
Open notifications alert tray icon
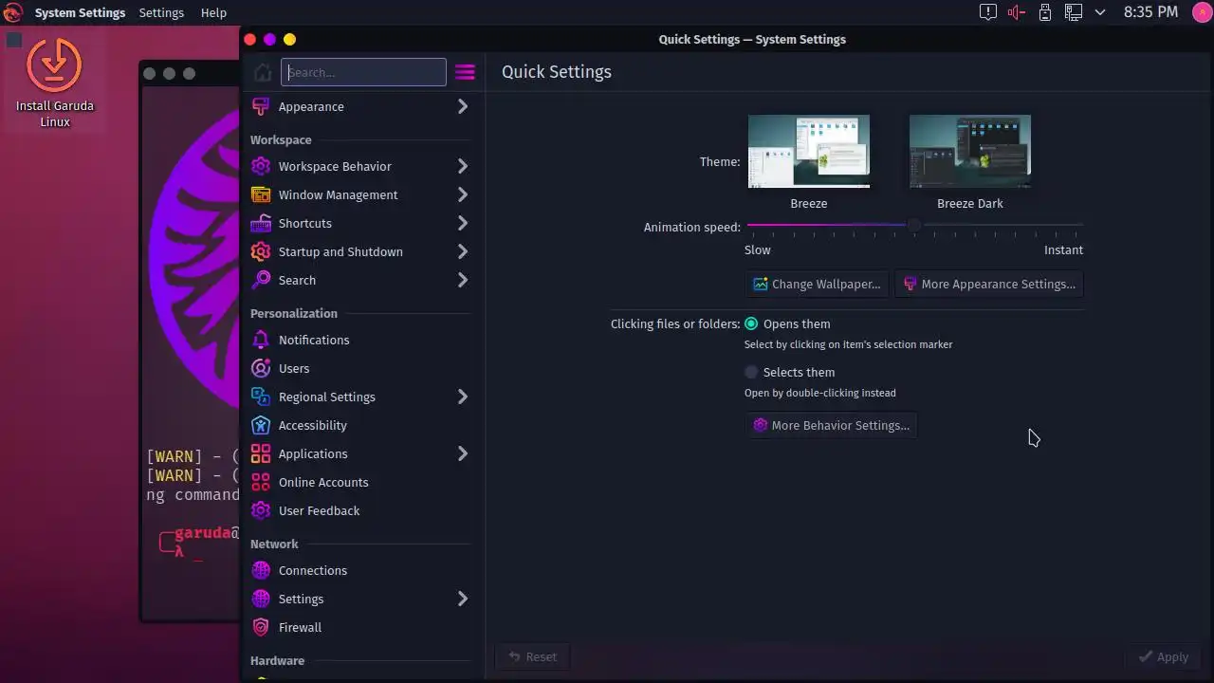click(988, 12)
